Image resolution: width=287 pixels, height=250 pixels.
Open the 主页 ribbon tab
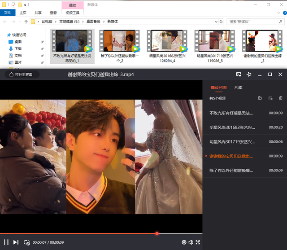(x=23, y=13)
